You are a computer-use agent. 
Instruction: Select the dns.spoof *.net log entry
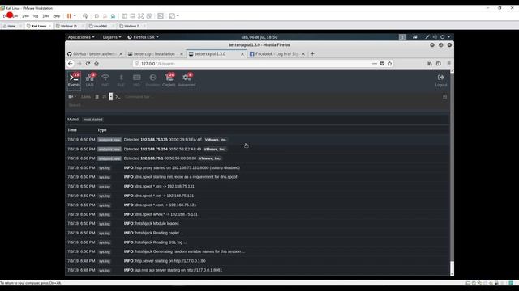pyautogui.click(x=258, y=196)
